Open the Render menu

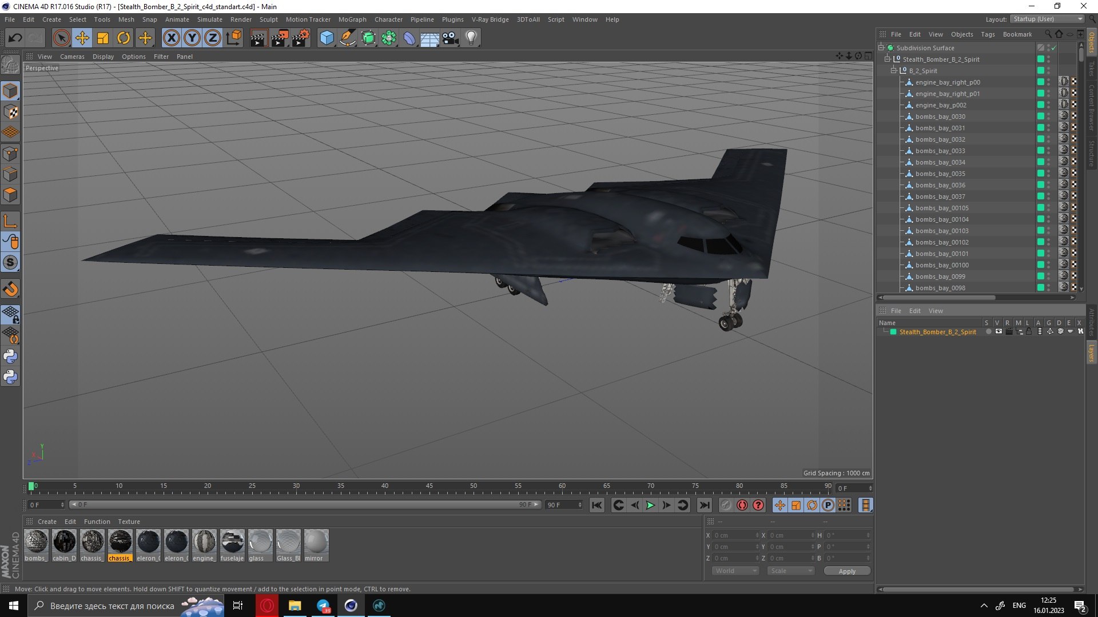[241, 19]
